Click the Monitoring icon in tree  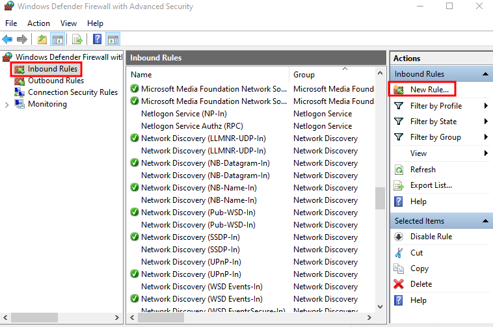pos(20,104)
